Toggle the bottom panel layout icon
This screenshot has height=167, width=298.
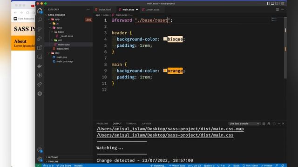[x=272, y=3]
